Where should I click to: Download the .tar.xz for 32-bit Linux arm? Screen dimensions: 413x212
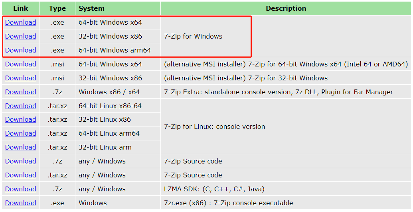pyautogui.click(x=20, y=148)
